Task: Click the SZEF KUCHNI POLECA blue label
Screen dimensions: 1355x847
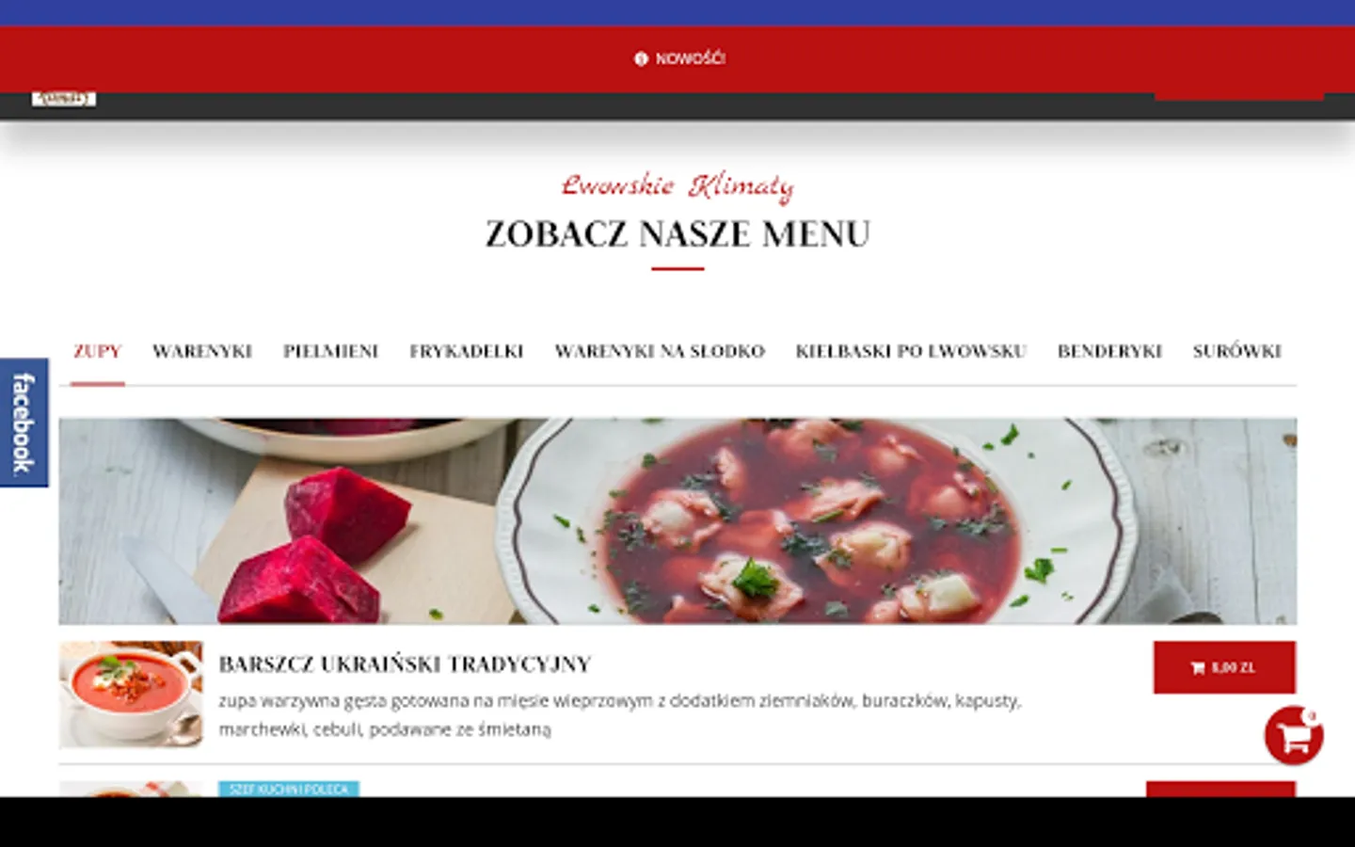Action: coord(289,789)
